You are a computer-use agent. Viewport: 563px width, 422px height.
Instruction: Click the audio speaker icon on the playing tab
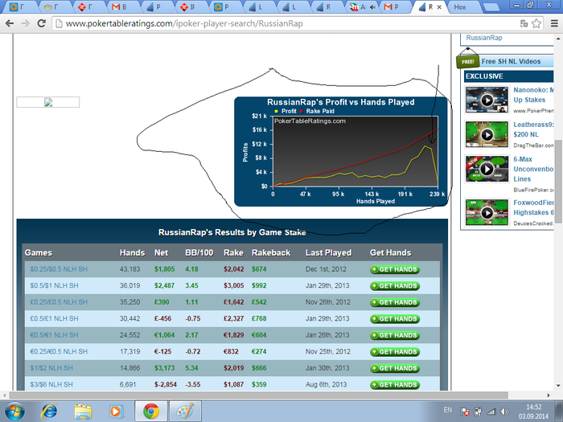click(x=372, y=7)
